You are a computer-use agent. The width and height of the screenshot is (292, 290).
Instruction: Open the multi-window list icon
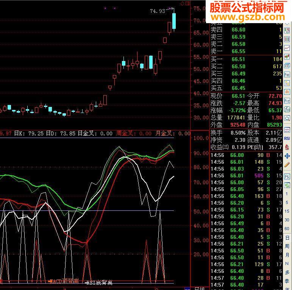[287, 66]
